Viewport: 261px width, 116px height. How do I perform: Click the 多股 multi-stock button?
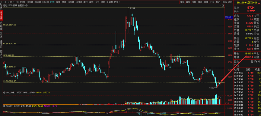click(x=194, y=2)
